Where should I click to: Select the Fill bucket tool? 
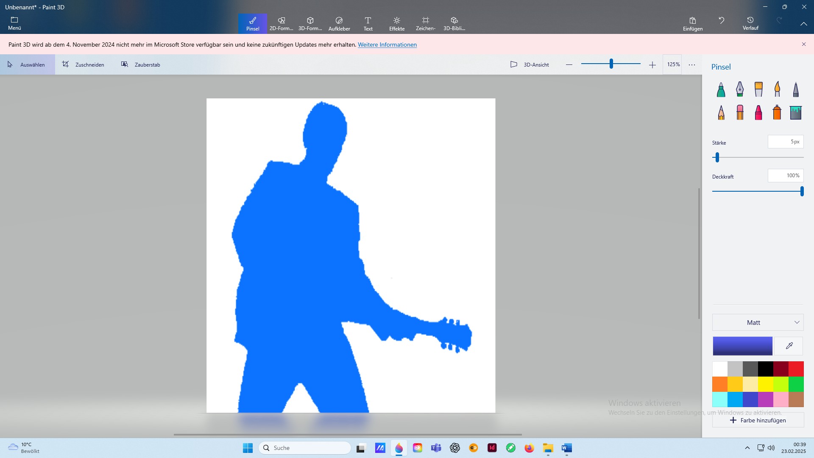point(796,113)
